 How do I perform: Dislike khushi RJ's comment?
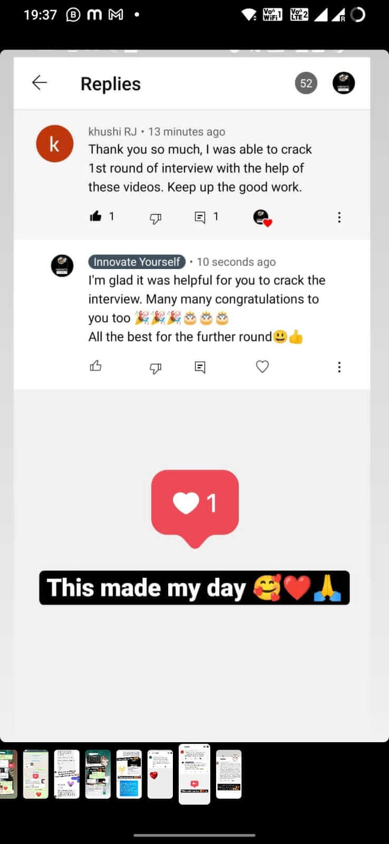pyautogui.click(x=155, y=218)
